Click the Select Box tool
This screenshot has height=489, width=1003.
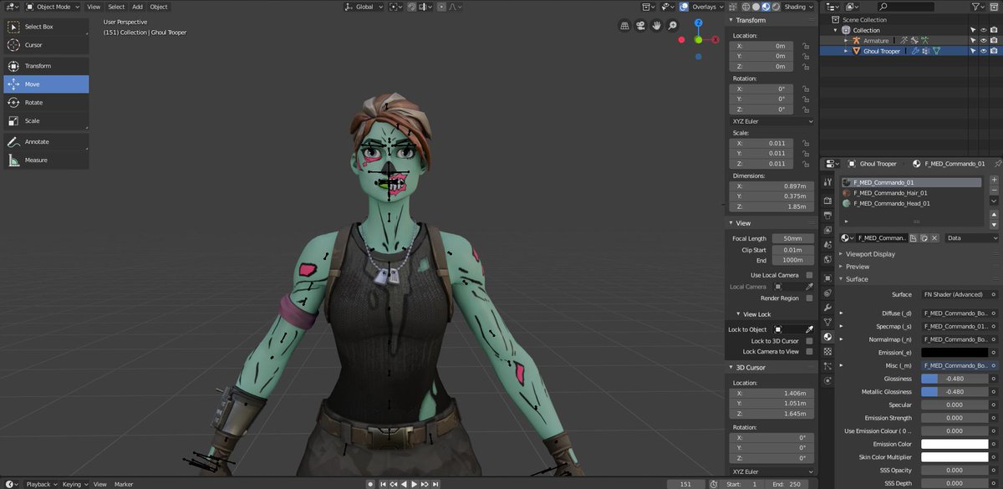click(x=46, y=27)
